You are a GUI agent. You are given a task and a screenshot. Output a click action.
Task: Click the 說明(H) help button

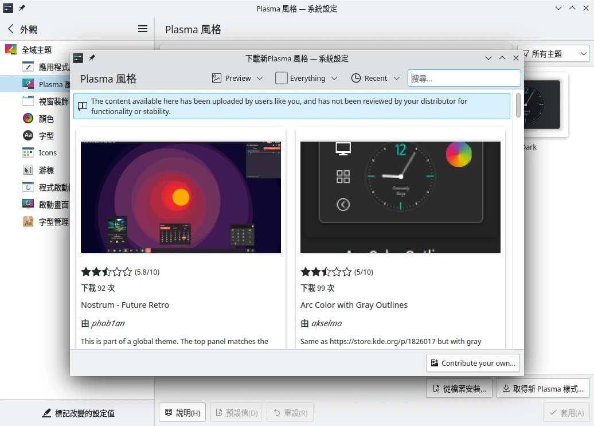(182, 413)
